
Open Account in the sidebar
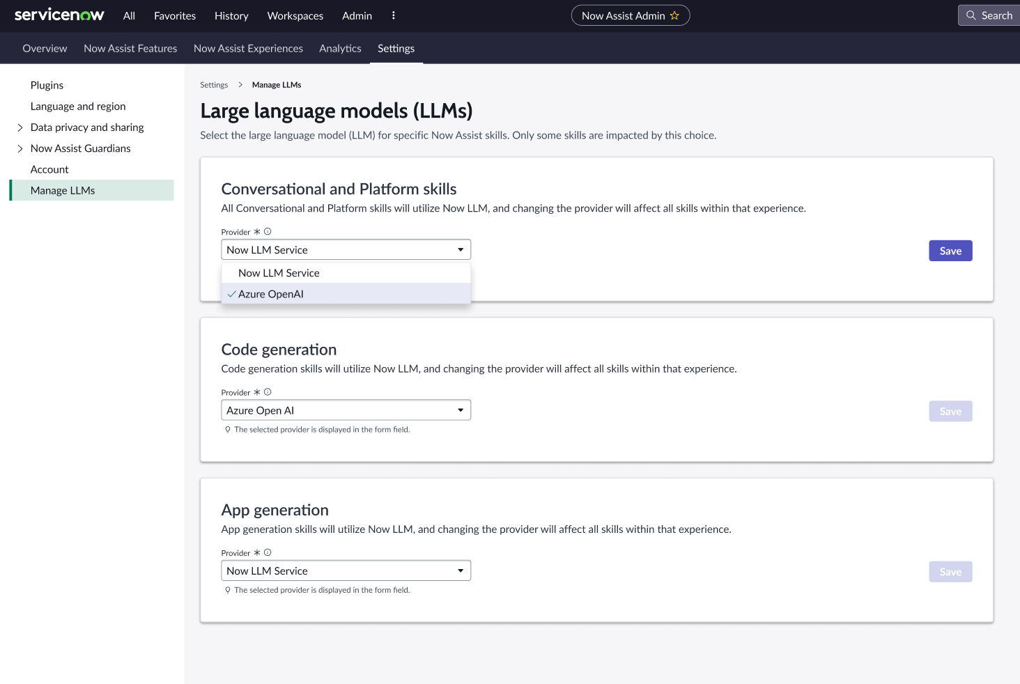tap(49, 169)
